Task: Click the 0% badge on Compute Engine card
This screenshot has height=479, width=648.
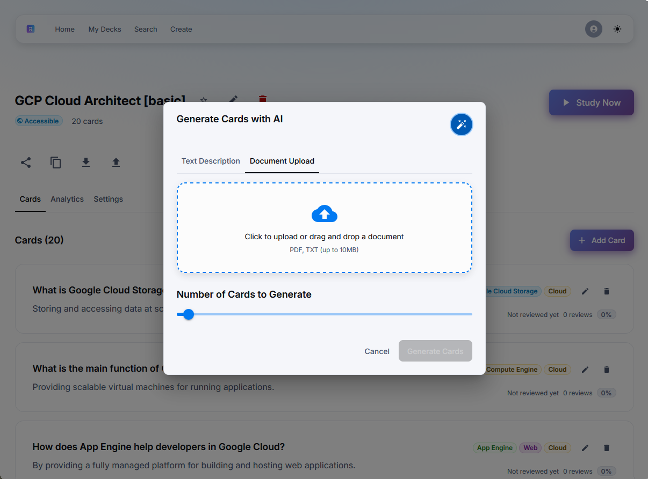Action: click(607, 393)
